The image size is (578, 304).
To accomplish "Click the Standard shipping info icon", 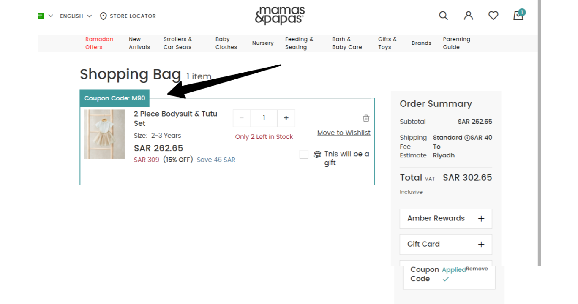I will coord(467,138).
